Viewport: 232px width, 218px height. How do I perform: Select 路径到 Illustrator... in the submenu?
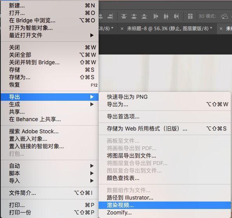pos(165,198)
